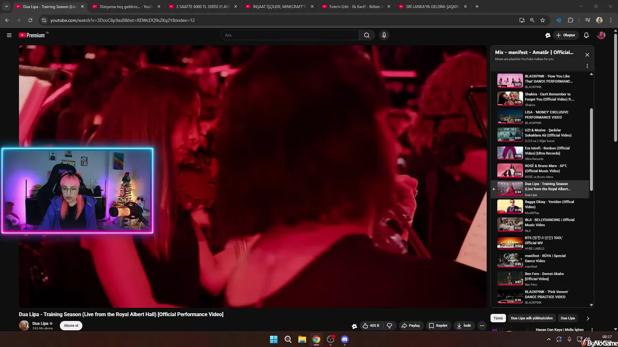Open Dua Lipa channel avatar
Viewport: 618px width, 347px height.
pyautogui.click(x=24, y=325)
